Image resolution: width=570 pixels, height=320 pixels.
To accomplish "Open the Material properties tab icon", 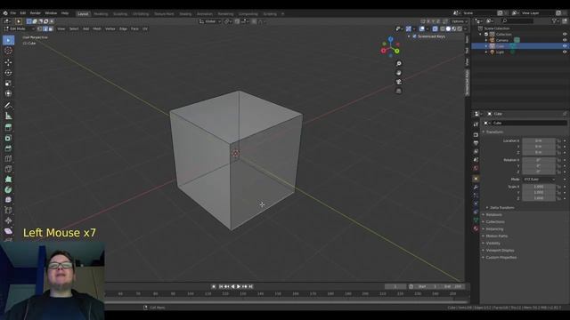I will point(476,228).
